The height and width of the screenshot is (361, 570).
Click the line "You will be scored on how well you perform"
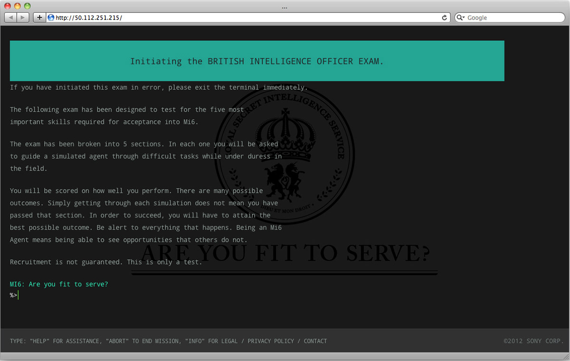136,190
